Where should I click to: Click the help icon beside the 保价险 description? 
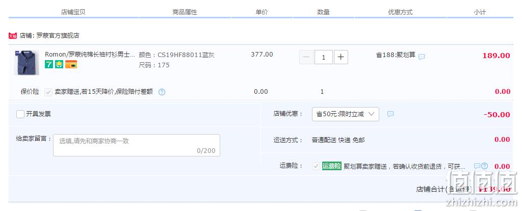click(162, 92)
